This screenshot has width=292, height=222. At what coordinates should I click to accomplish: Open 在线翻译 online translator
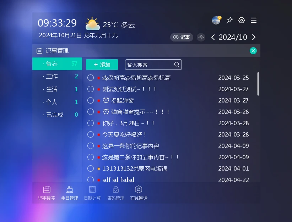[139, 193]
